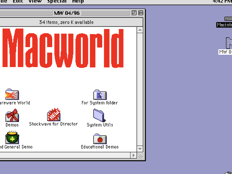Viewport: 232px width, 174px height.
Task: Click the horizontal scrollbar track
Action: (65, 155)
